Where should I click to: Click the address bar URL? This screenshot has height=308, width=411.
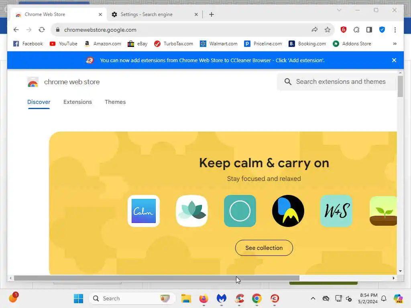click(100, 30)
